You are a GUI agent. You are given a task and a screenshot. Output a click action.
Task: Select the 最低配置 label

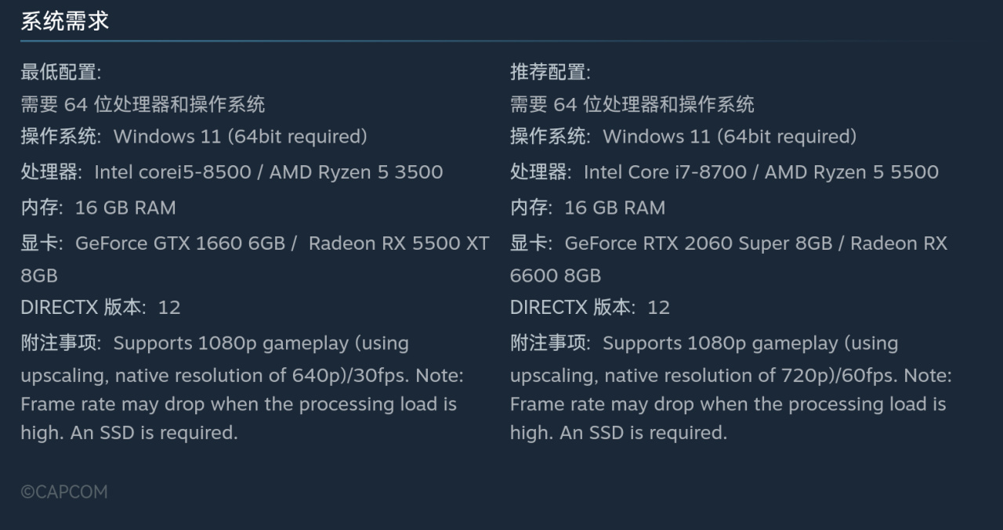[60, 73]
